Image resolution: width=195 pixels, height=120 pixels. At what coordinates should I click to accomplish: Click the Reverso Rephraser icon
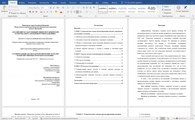pyautogui.click(x=185, y=9)
